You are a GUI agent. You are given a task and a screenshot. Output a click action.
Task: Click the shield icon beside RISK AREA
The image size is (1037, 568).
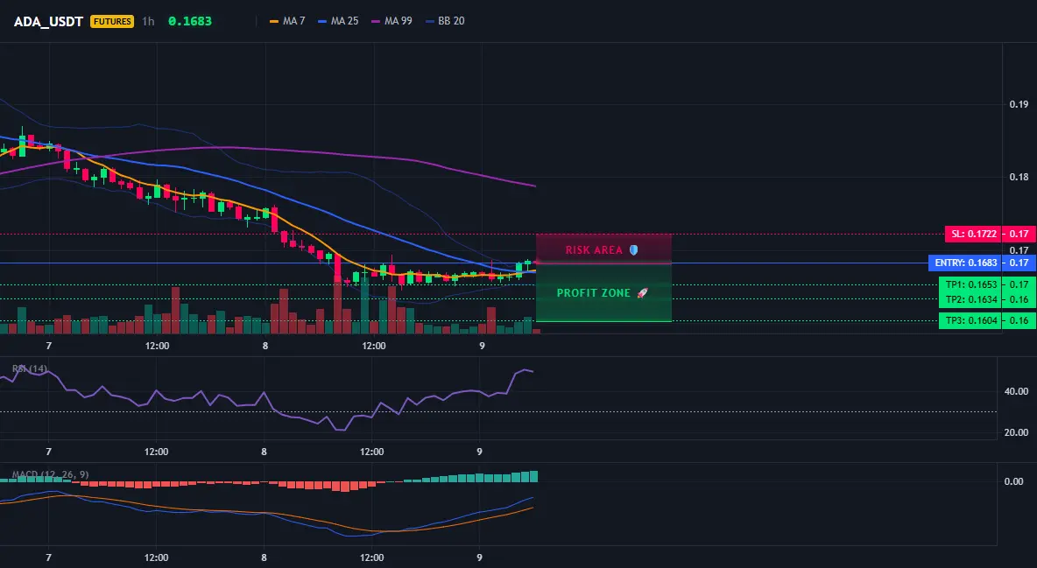click(633, 250)
